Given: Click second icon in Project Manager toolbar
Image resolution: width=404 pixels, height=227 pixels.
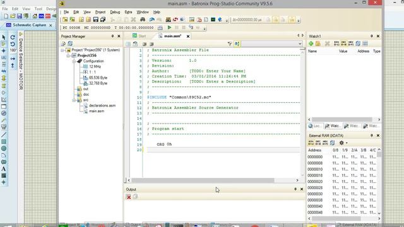Looking at the screenshot, I should [x=70, y=44].
